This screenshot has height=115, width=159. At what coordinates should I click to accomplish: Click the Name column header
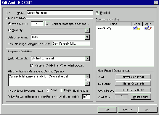click(114, 24)
